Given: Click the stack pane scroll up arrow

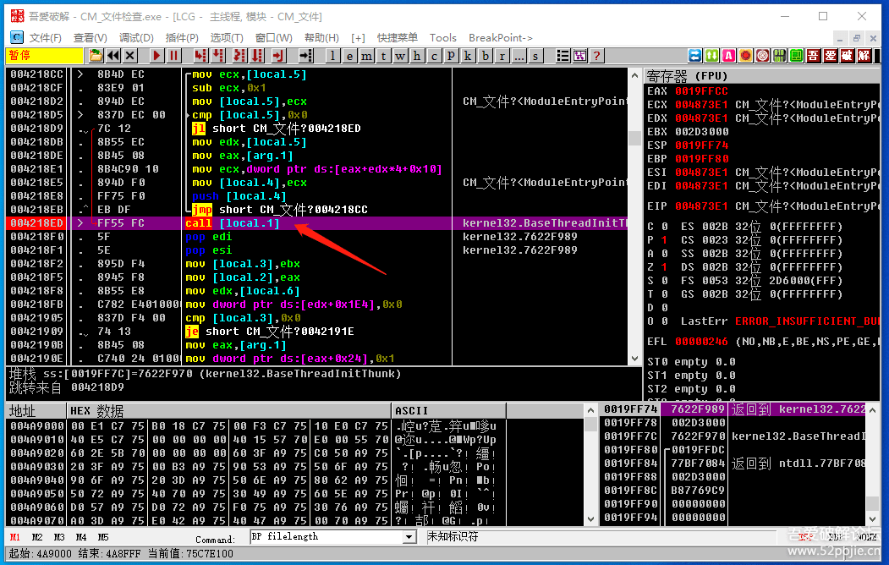Looking at the screenshot, I should pyautogui.click(x=873, y=410).
